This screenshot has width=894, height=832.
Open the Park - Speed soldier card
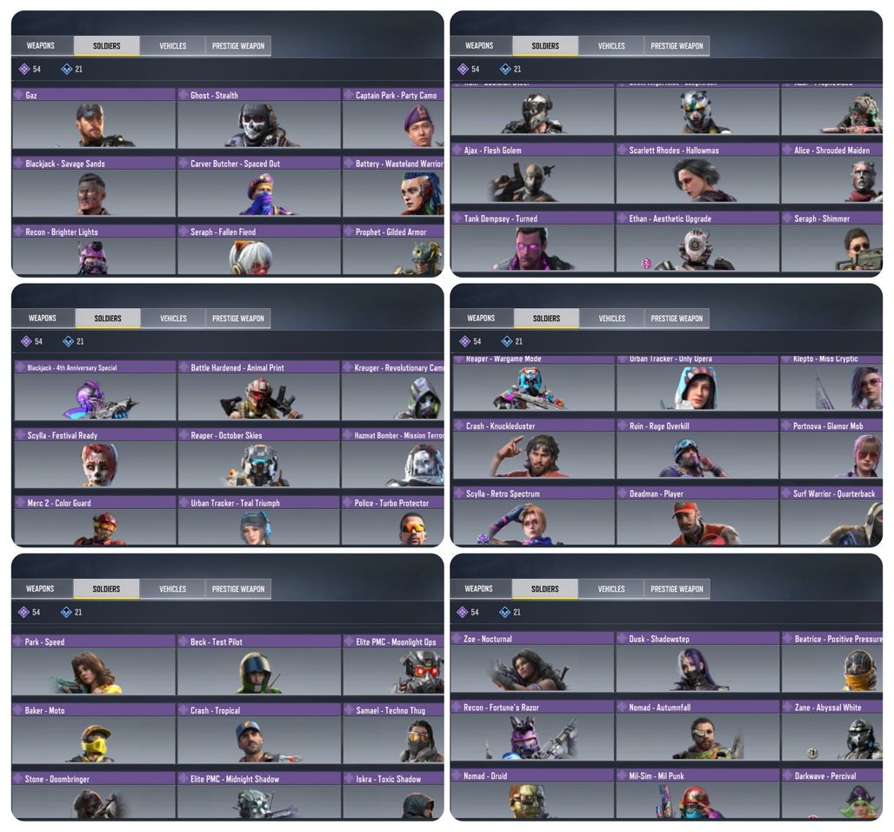click(x=94, y=666)
